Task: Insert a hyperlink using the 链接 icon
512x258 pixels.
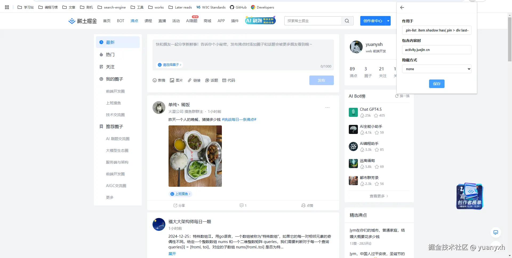Action: click(194, 80)
